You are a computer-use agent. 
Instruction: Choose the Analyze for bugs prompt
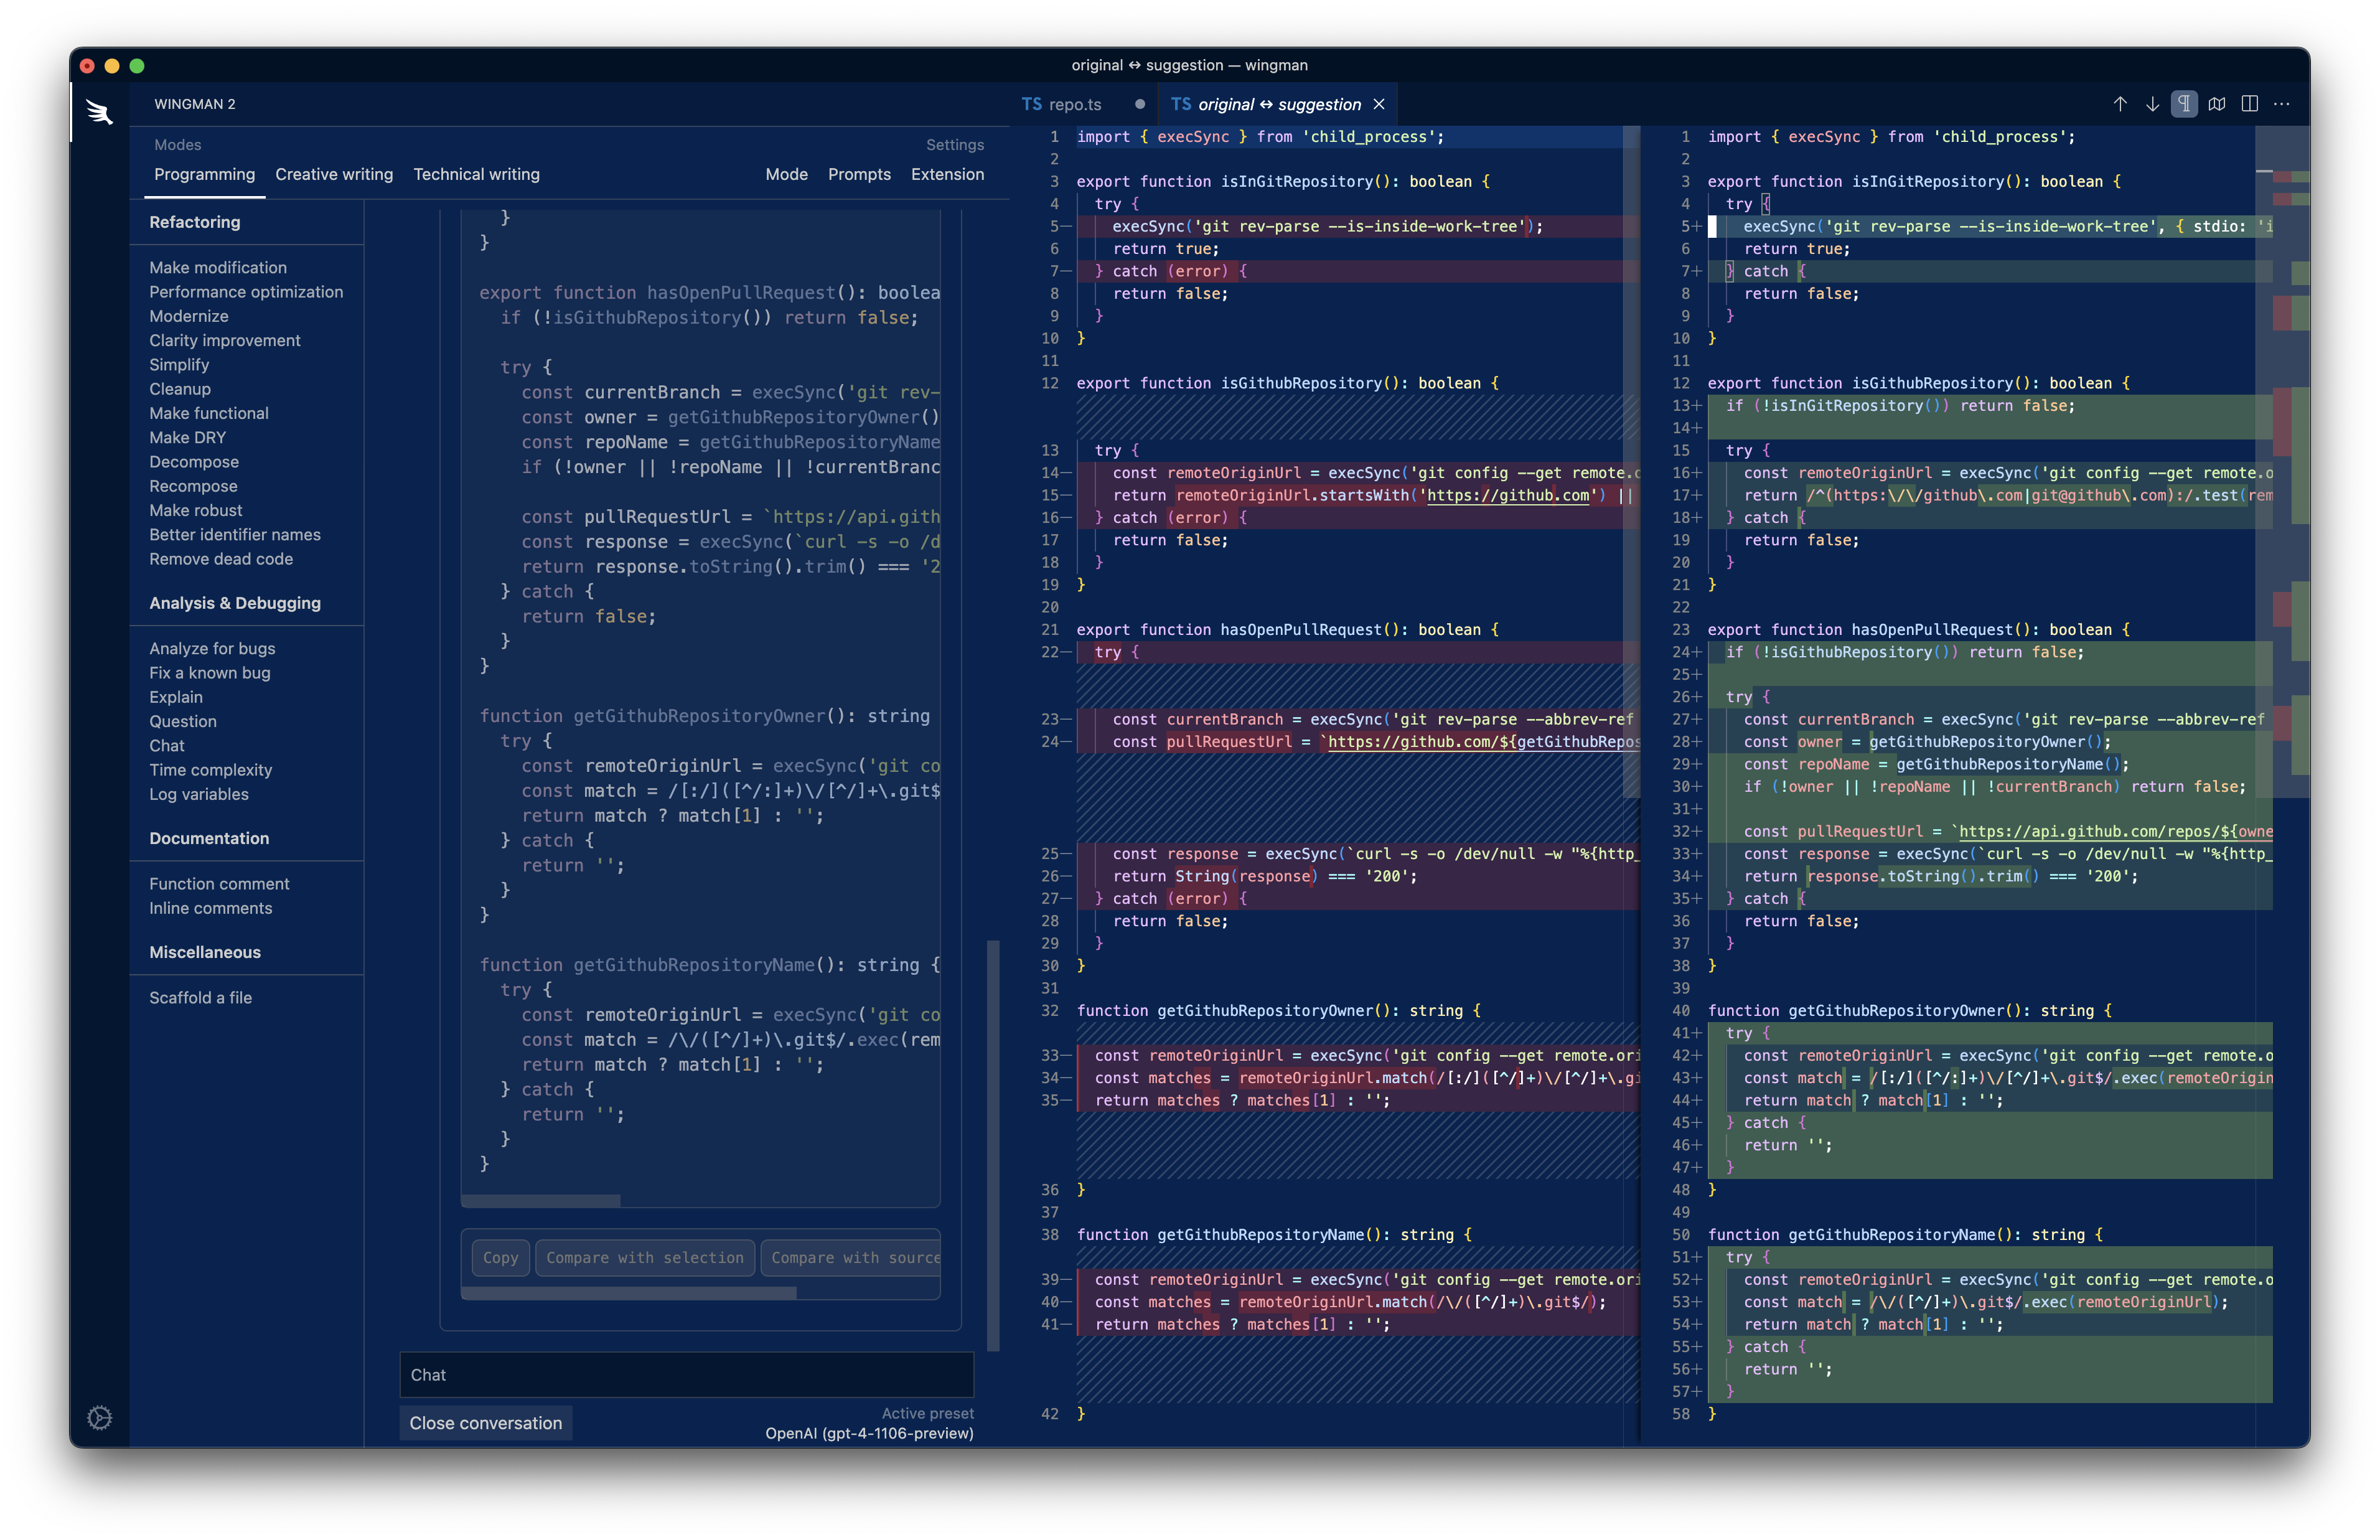[212, 648]
